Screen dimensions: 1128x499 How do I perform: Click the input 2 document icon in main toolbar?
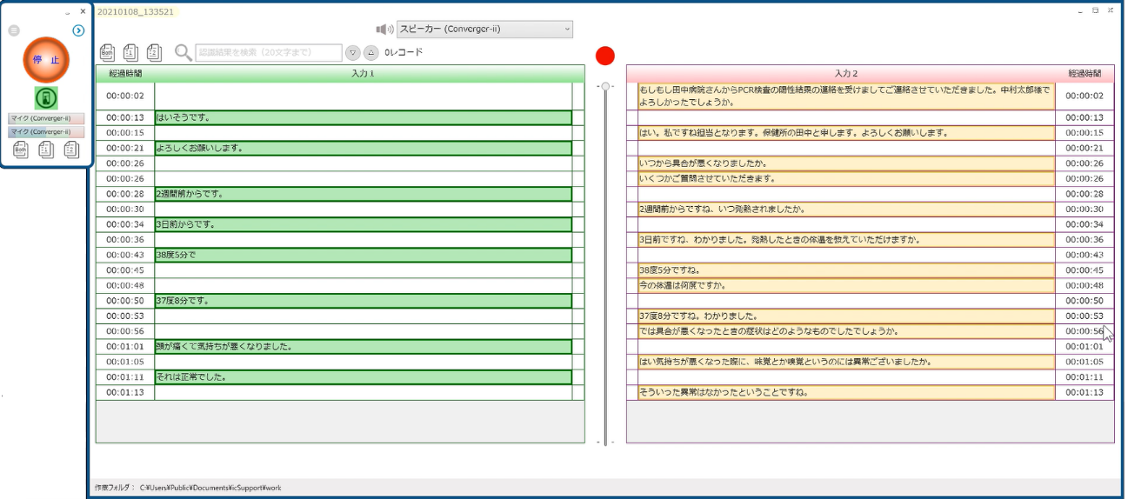tap(154, 53)
